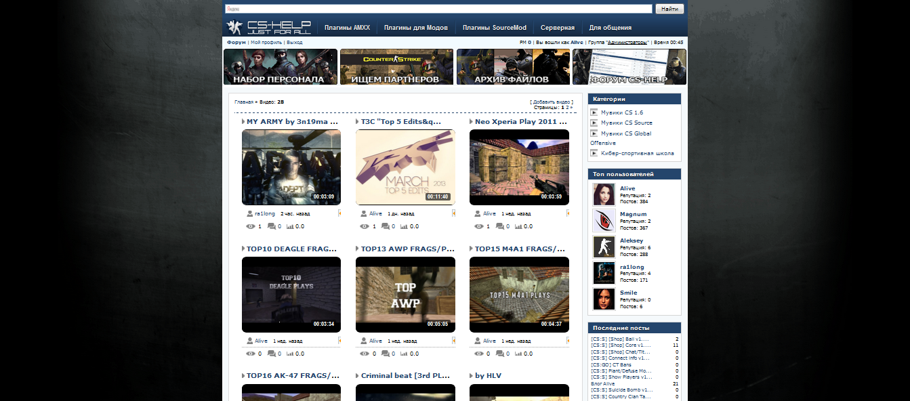Image resolution: width=910 pixels, height=401 pixels.
Task: Click user icon beside Alive under TOP13 AWP
Action: point(364,341)
